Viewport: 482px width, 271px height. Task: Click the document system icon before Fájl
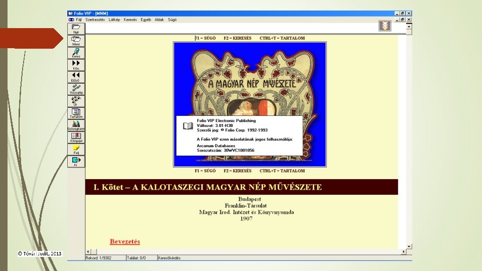click(71, 20)
